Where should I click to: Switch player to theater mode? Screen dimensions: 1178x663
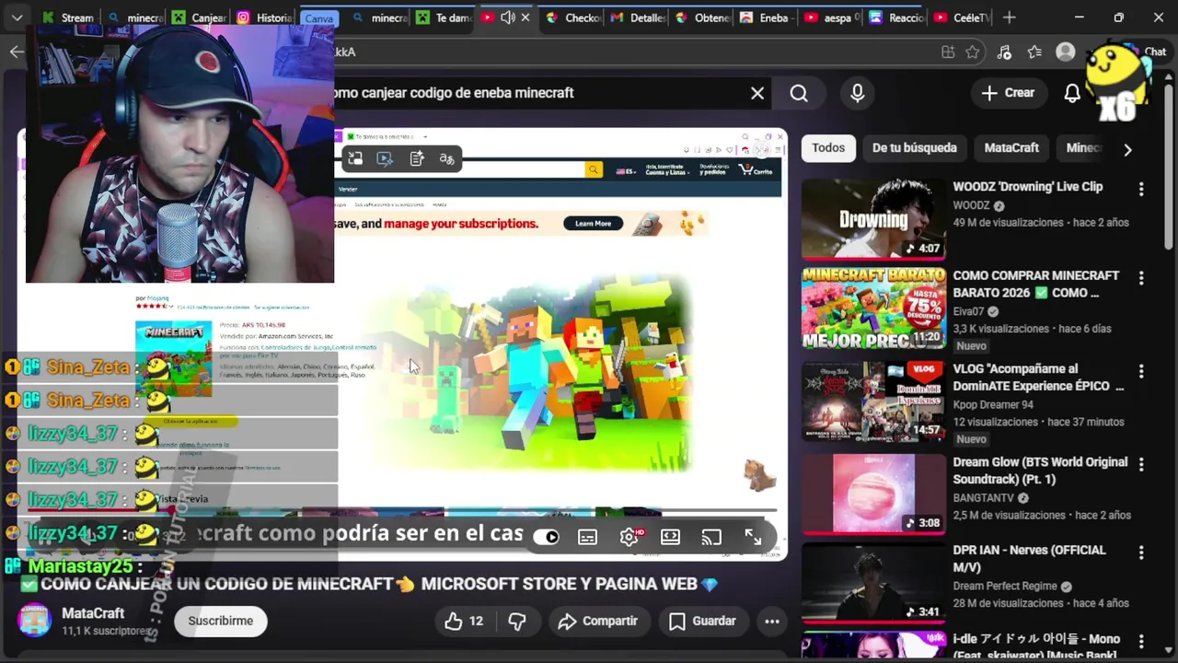tap(670, 537)
